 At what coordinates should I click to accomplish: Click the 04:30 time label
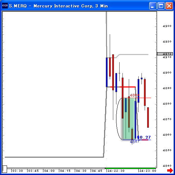click(x=81, y=171)
